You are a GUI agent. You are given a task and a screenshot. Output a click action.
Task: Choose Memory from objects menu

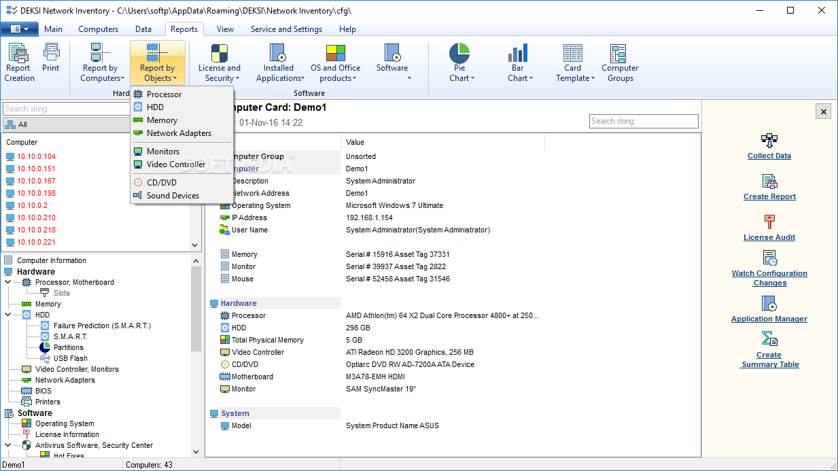pyautogui.click(x=182, y=120)
